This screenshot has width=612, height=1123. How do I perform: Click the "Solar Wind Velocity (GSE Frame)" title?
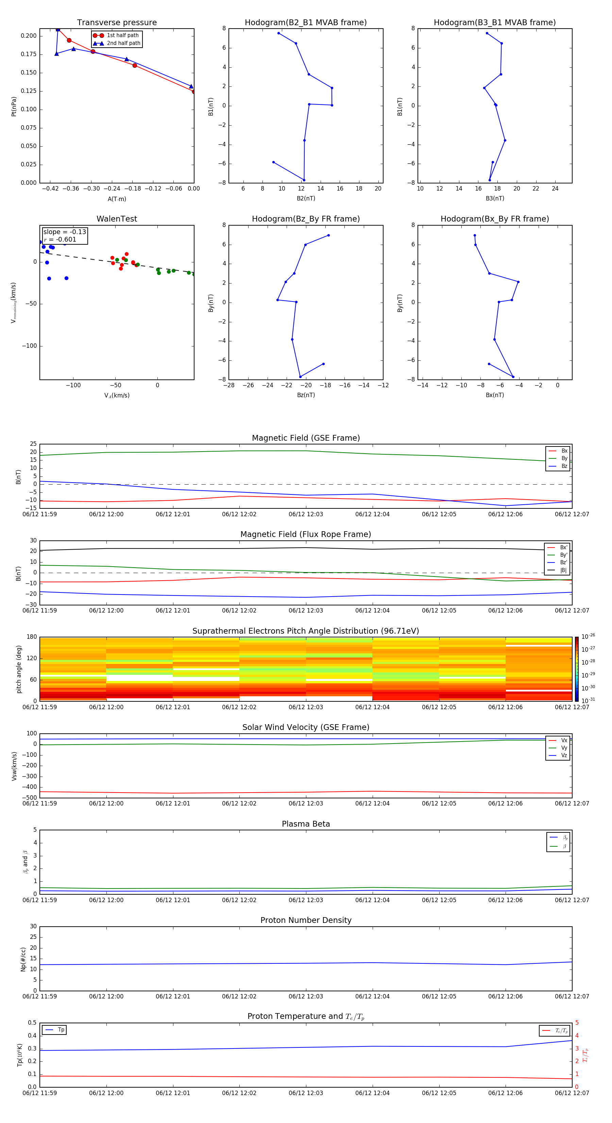coord(306,727)
